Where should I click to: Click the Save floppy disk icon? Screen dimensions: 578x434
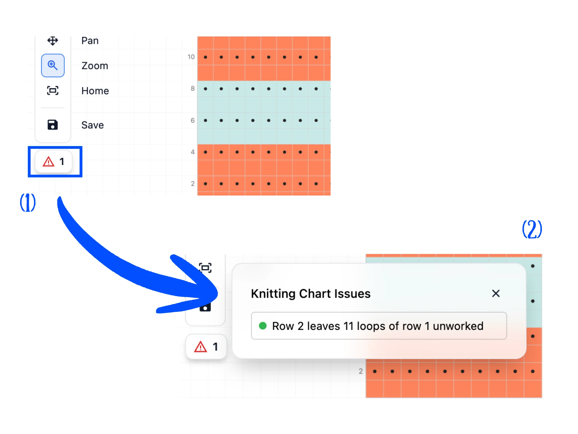(53, 125)
